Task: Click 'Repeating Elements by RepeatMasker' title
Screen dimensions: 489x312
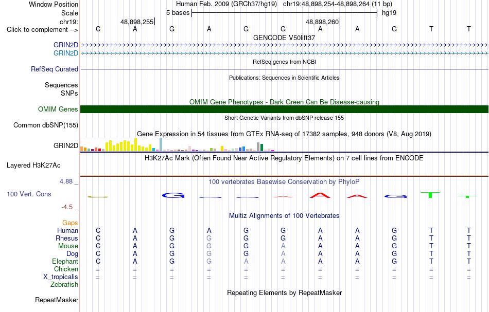Action: (x=284, y=292)
